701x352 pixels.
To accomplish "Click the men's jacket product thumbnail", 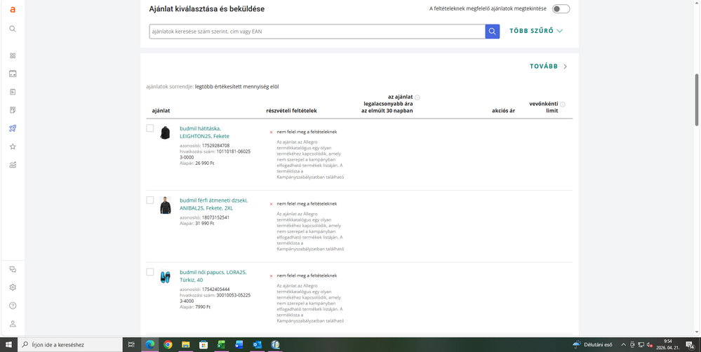I will pos(165,205).
